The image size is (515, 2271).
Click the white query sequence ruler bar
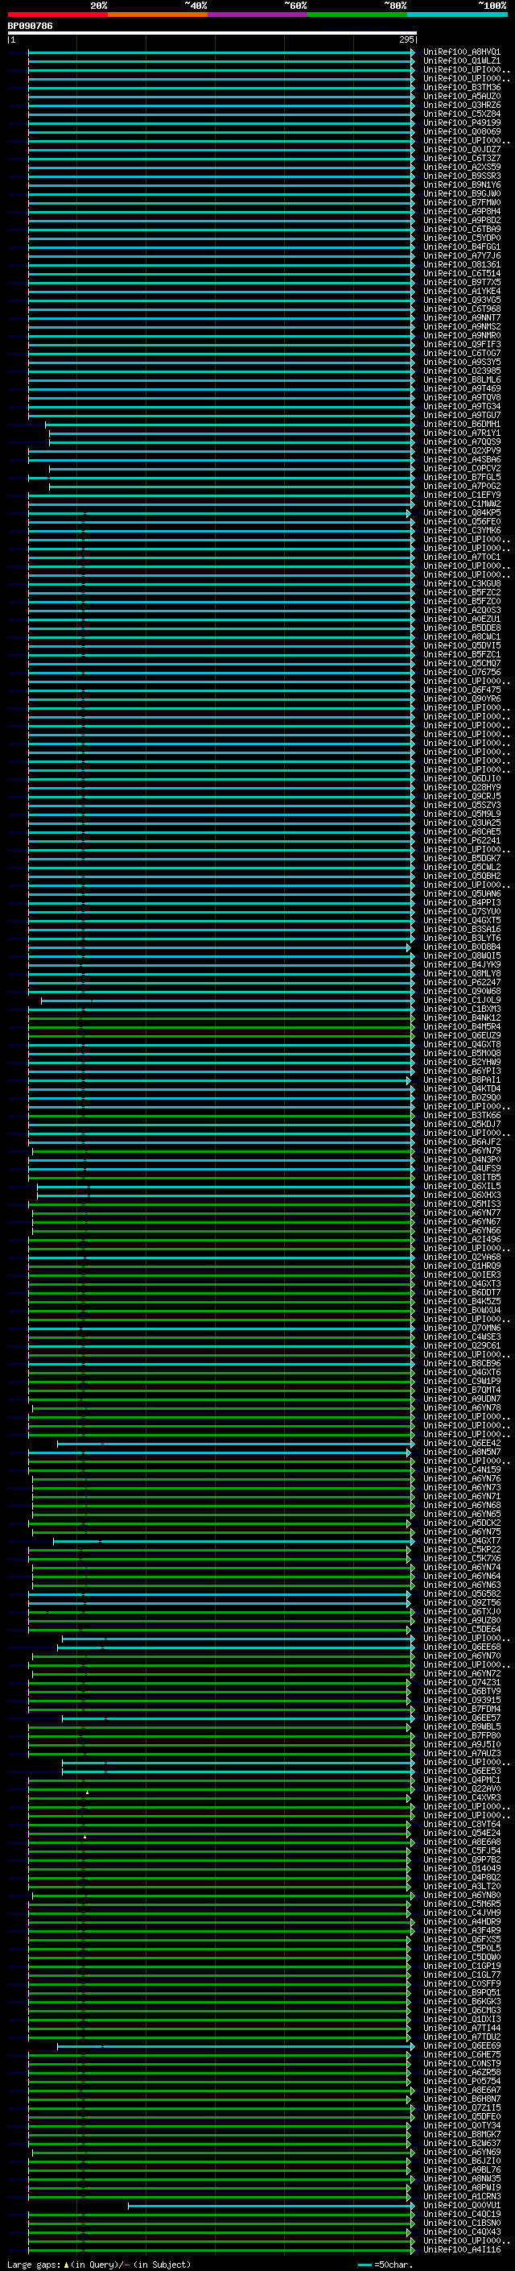coord(212,34)
